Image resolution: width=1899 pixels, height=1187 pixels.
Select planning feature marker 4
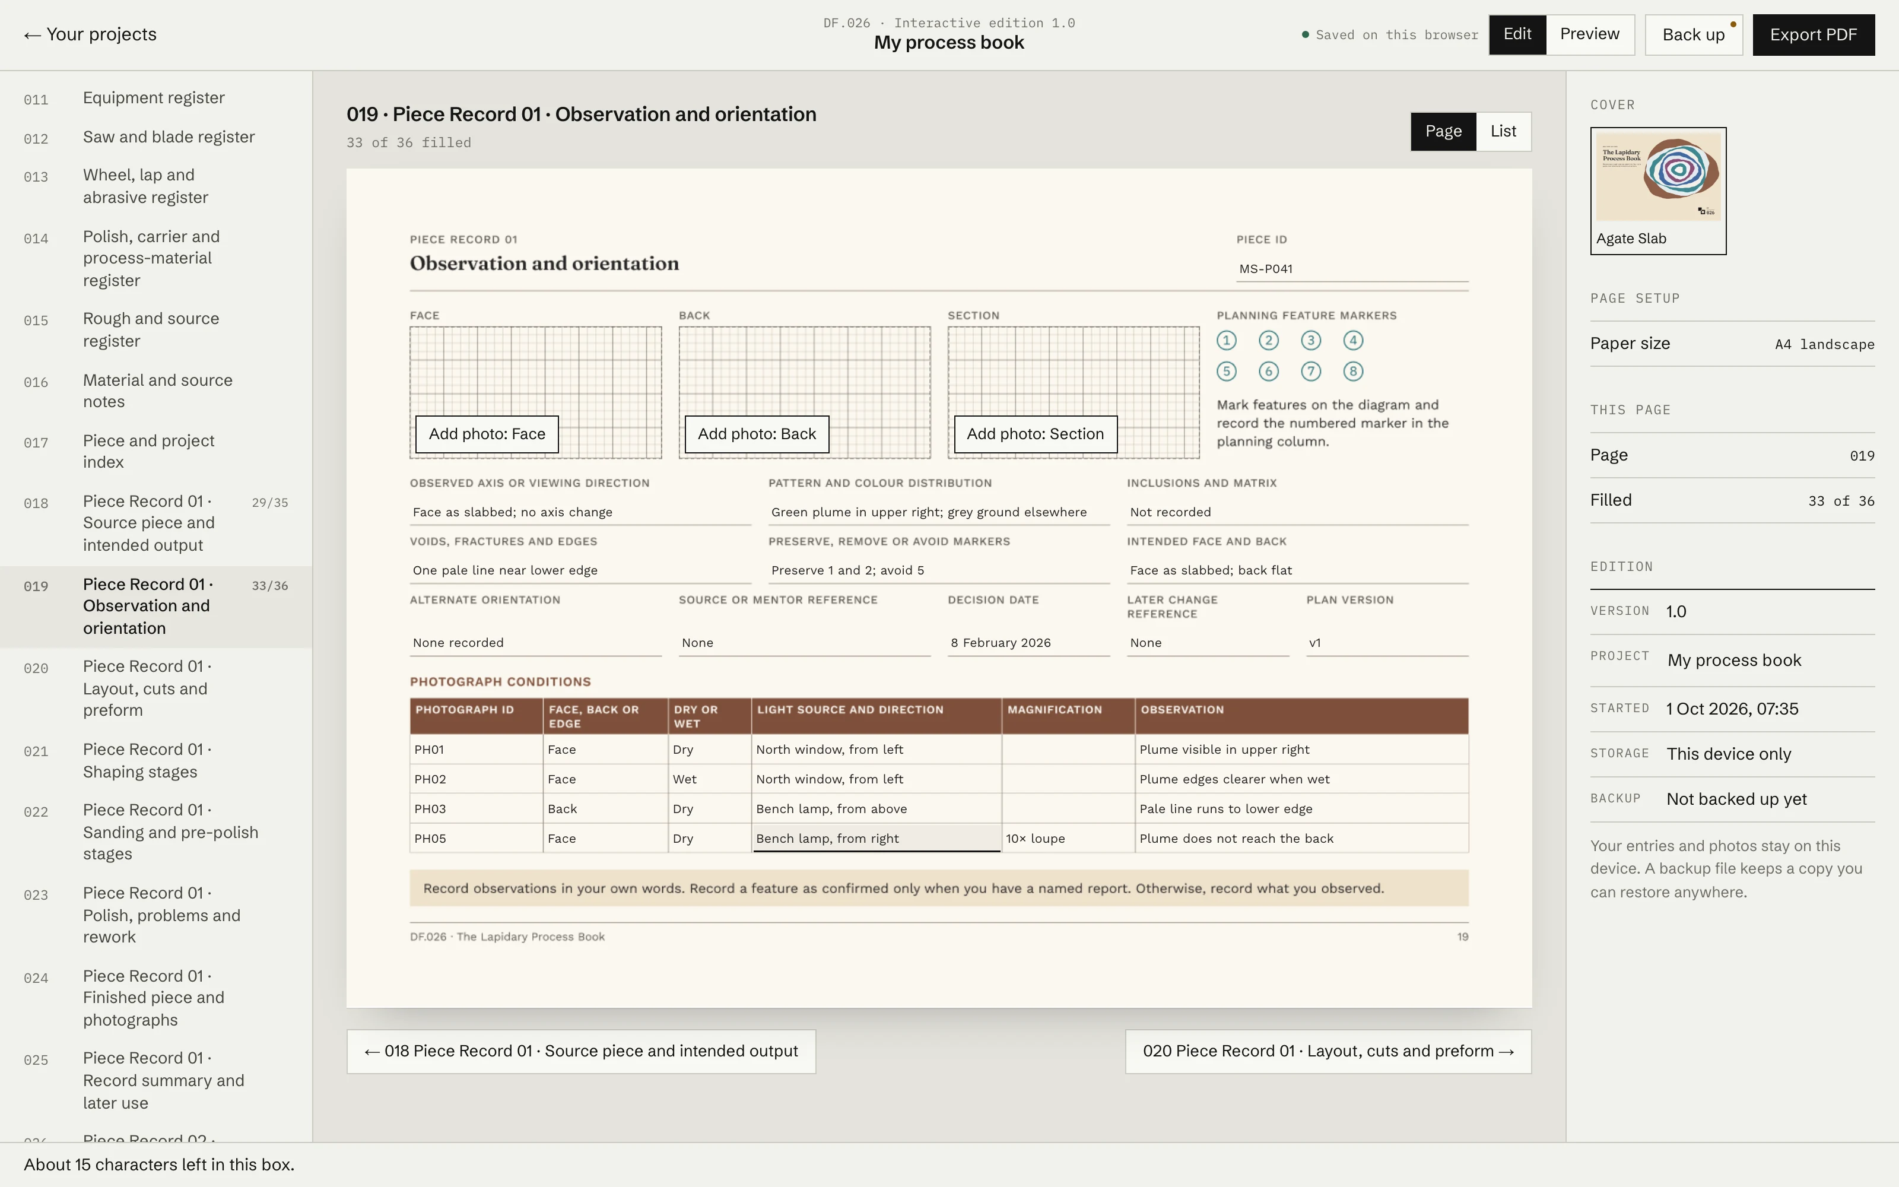coord(1354,341)
